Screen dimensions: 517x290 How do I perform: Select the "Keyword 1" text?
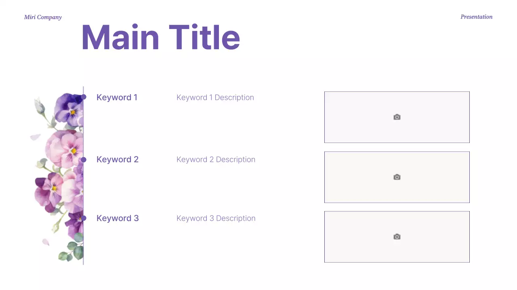(117, 97)
